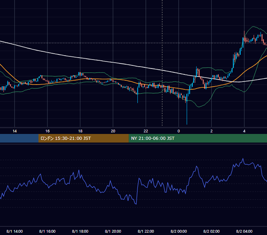The width and height of the screenshot is (267, 235).
Task: Click the long-wick candle before 22 hour
Action: 137,95
